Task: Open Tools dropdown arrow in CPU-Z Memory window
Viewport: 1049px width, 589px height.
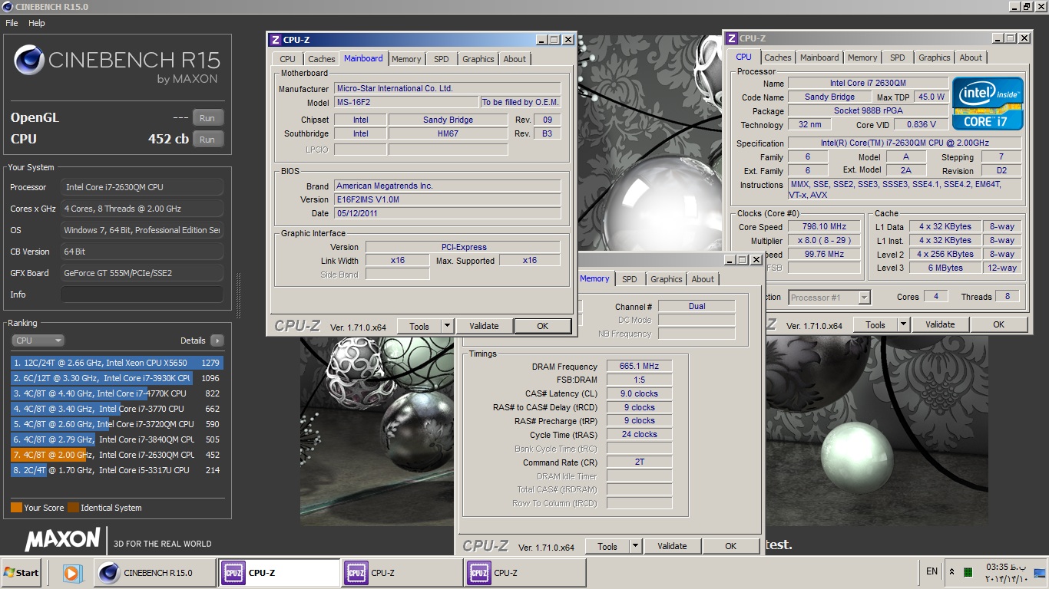Action: pyautogui.click(x=636, y=546)
